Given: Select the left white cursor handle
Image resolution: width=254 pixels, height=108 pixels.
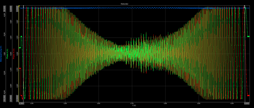Looking at the screenshot, I should click(x=23, y=6).
